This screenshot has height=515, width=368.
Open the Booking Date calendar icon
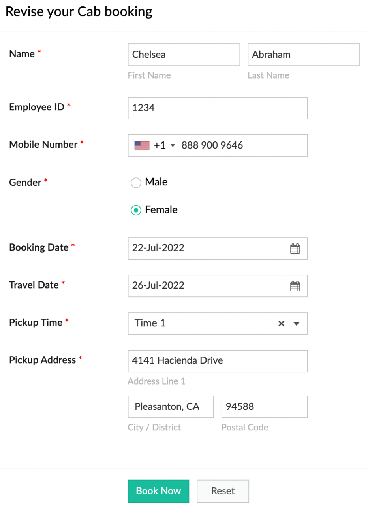coord(295,249)
